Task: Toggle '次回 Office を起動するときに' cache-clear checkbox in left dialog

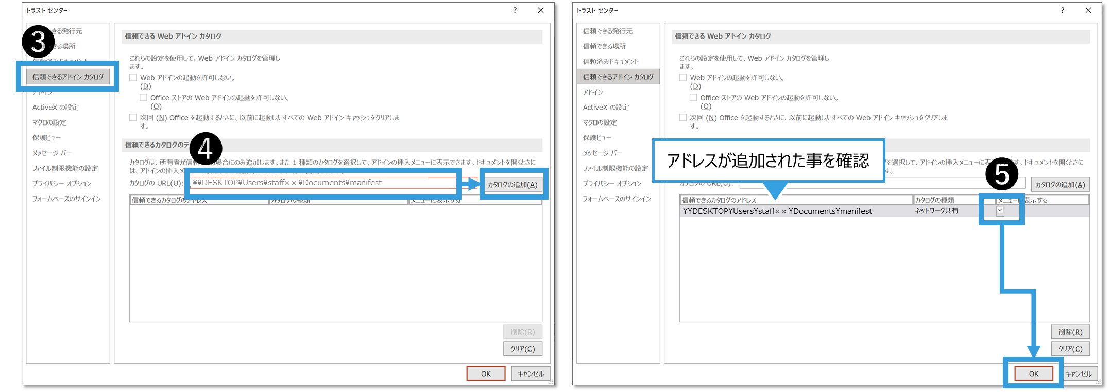Action: [x=133, y=118]
